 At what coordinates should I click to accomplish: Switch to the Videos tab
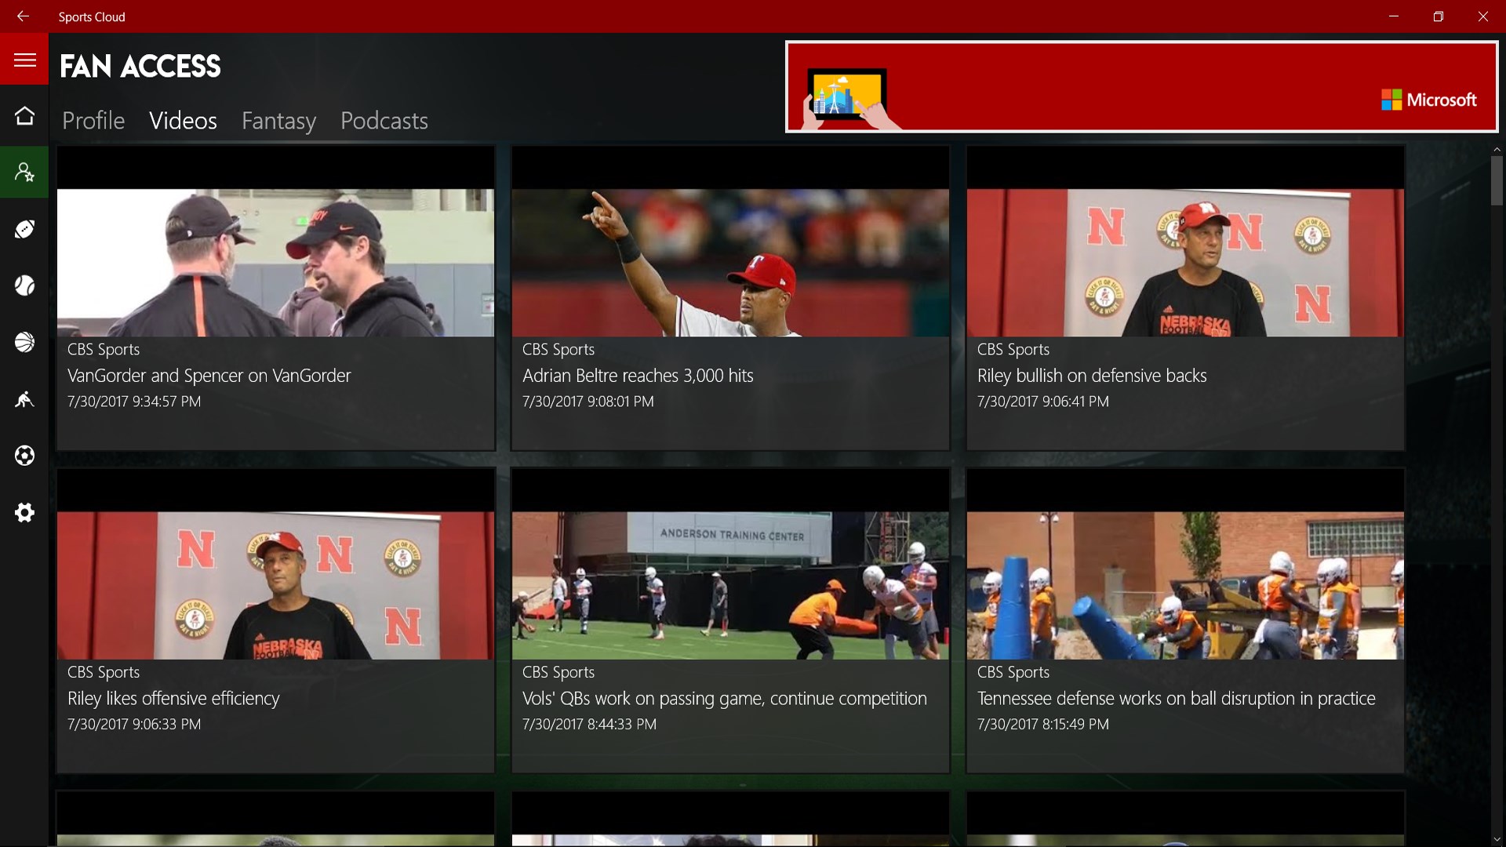point(183,121)
